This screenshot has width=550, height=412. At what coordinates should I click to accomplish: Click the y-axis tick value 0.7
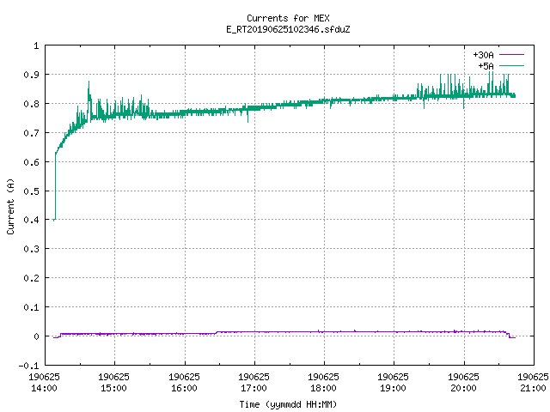[31, 133]
